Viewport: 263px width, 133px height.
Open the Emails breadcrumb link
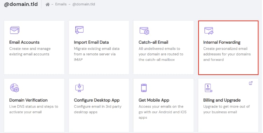(x=61, y=4)
